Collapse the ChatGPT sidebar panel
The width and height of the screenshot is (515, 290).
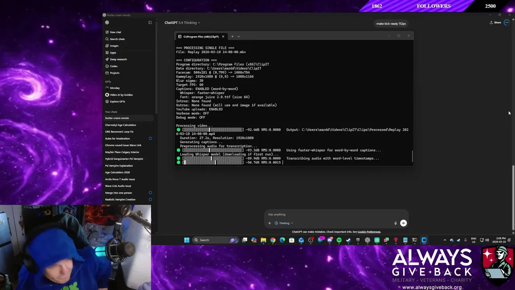click(150, 23)
